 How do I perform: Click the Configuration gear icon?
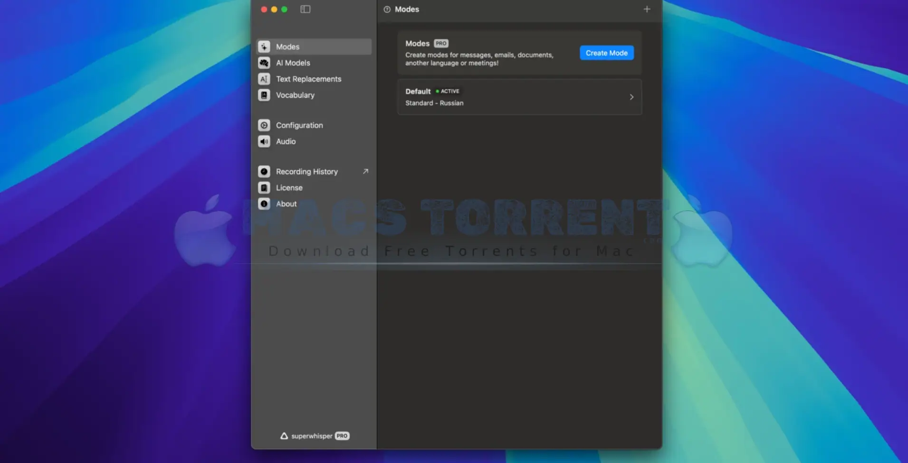(x=264, y=125)
